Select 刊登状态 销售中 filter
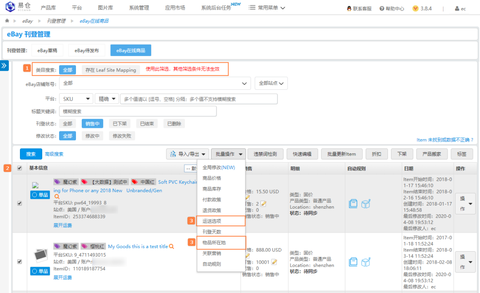The image size is (480, 293). coord(92,123)
